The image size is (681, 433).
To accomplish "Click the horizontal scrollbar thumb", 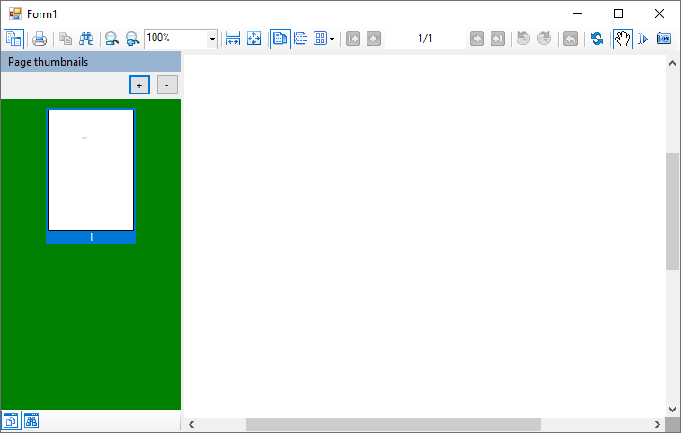I will coord(394,424).
